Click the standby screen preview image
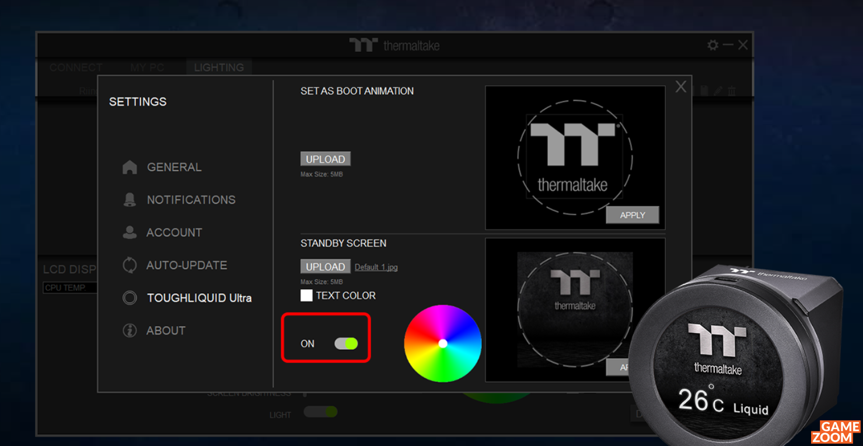The height and width of the screenshot is (446, 863). [x=575, y=310]
